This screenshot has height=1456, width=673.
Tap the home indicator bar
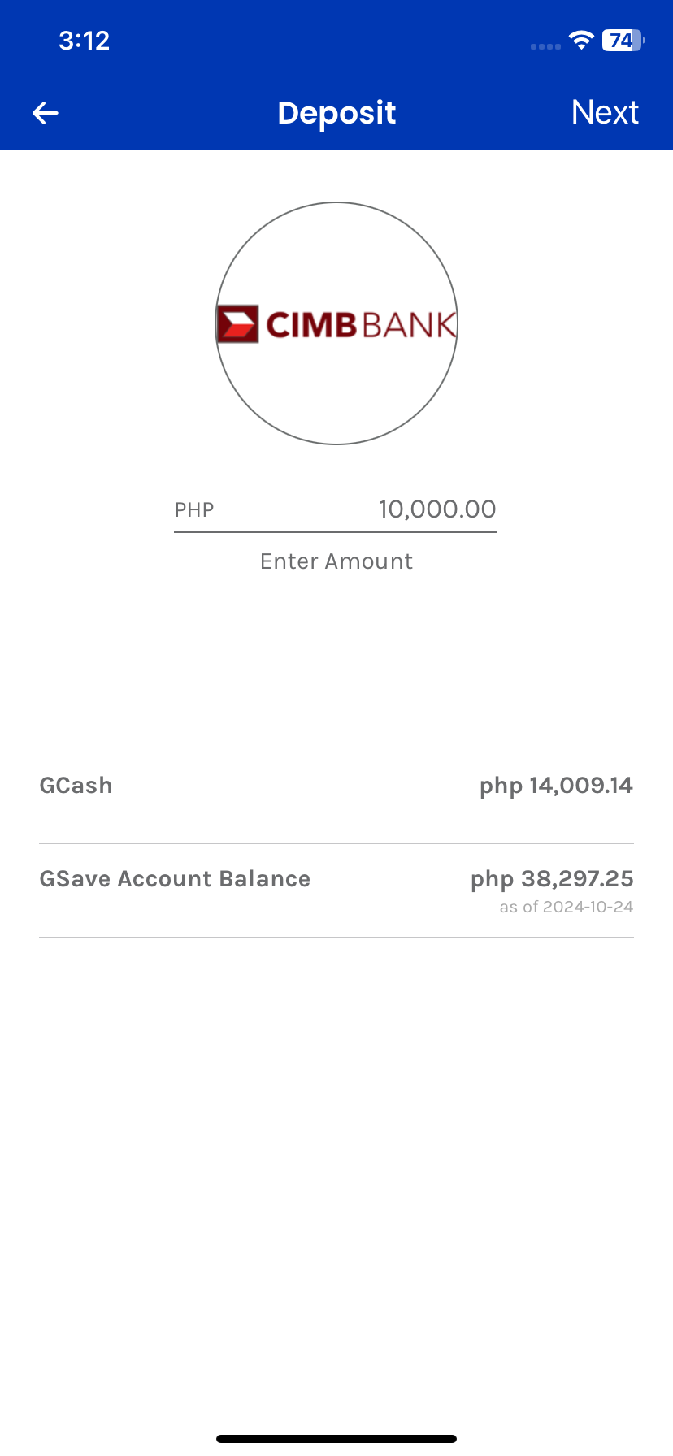336,1439
